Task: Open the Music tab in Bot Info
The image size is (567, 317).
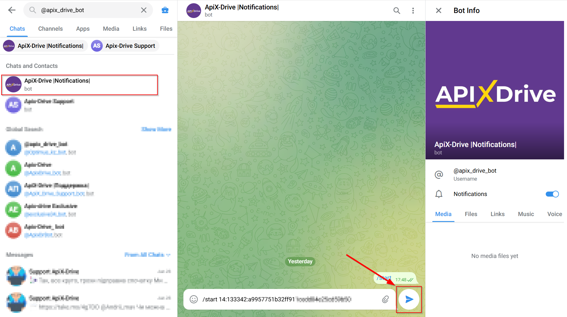Action: pyautogui.click(x=526, y=214)
